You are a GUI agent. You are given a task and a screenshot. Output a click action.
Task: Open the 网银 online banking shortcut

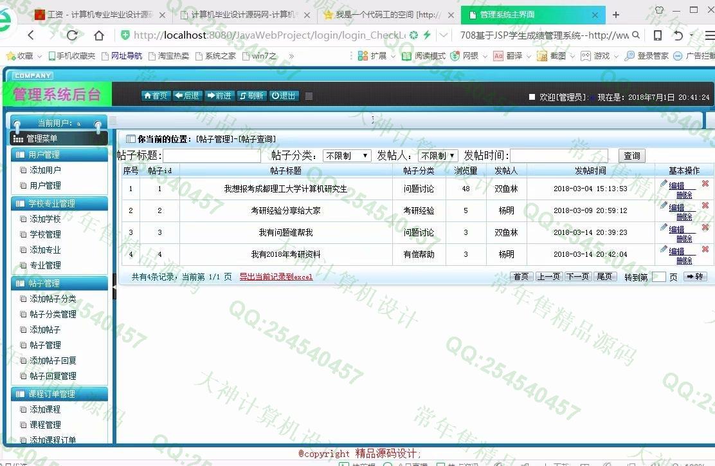[464, 56]
